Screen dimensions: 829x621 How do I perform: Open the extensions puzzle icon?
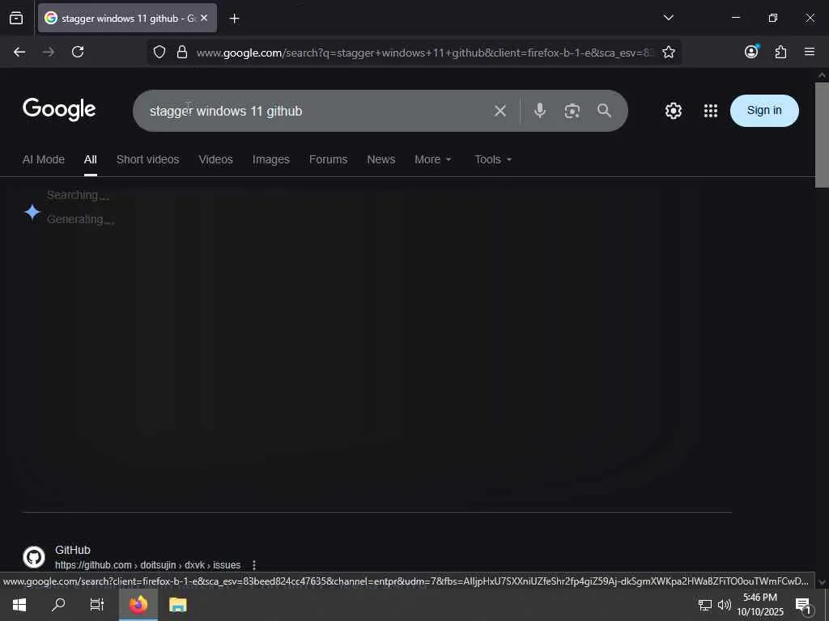[780, 52]
